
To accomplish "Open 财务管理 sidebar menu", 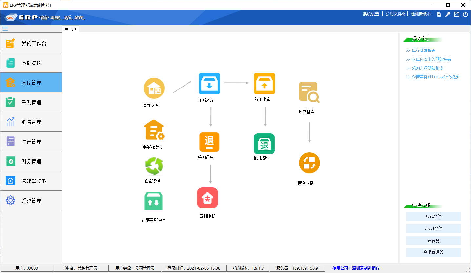I will [x=31, y=161].
